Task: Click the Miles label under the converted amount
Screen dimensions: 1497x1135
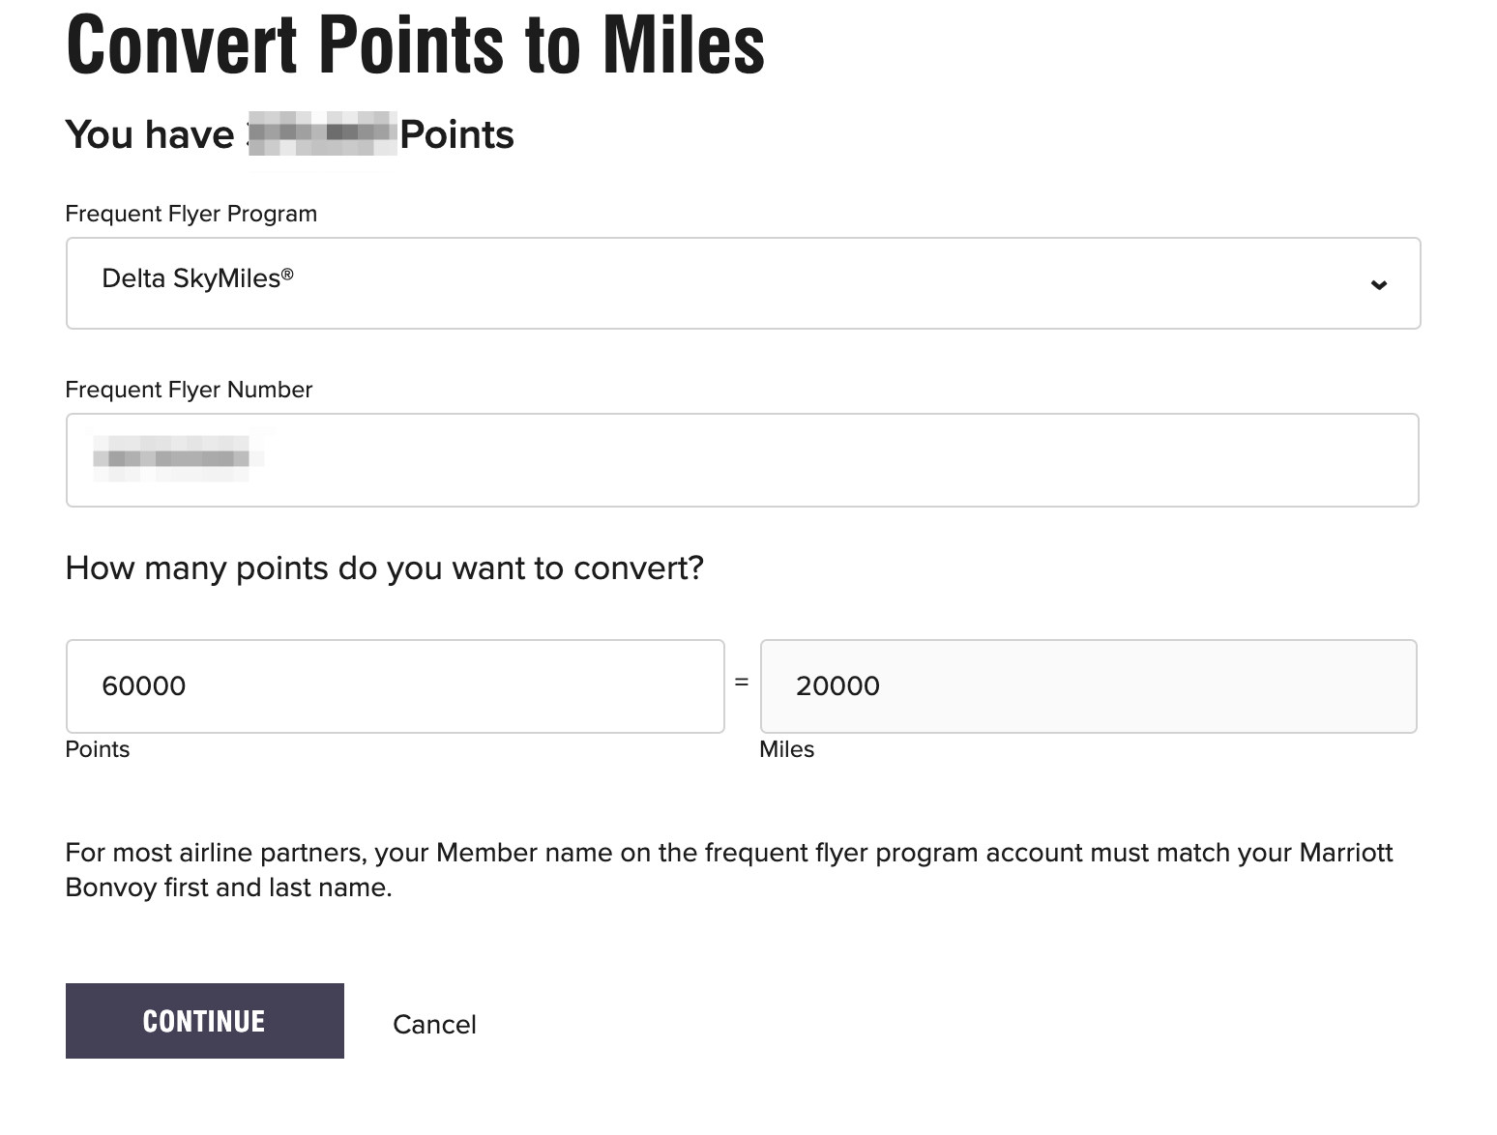Action: coord(787,748)
